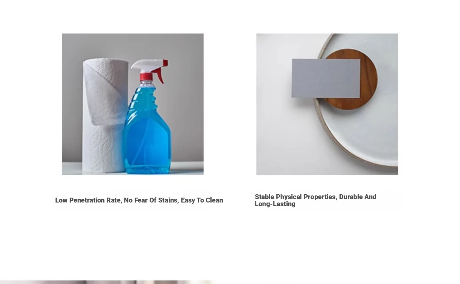The image size is (460, 284).
Task: Click the words 'Easy To Clean'
Action: click(x=202, y=200)
